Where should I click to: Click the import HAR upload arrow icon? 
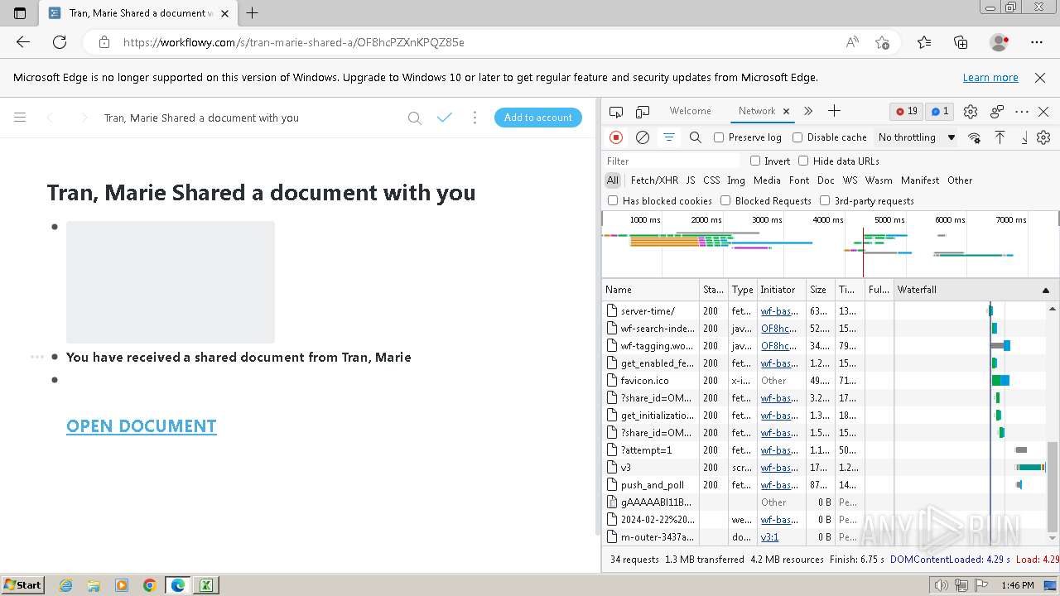[1000, 137]
